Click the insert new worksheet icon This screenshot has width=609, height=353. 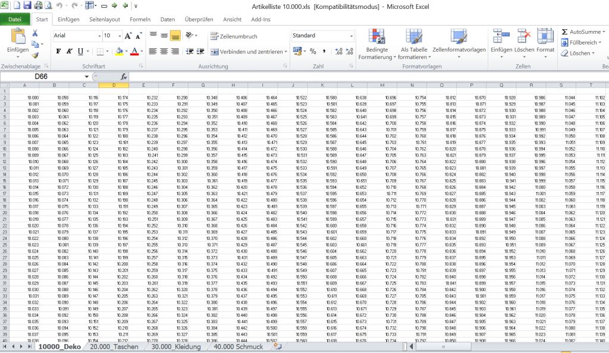point(277,346)
